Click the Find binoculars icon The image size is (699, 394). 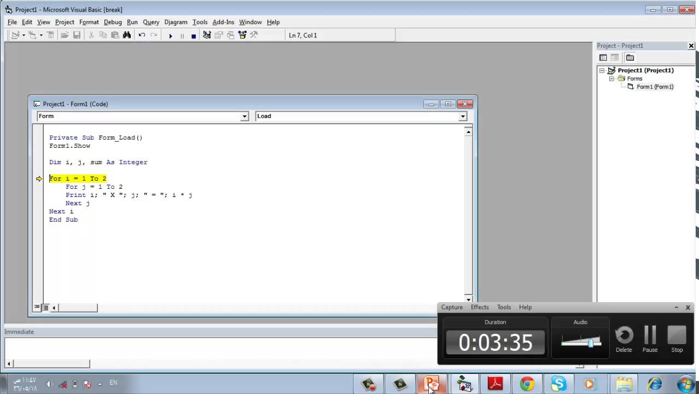(x=127, y=35)
